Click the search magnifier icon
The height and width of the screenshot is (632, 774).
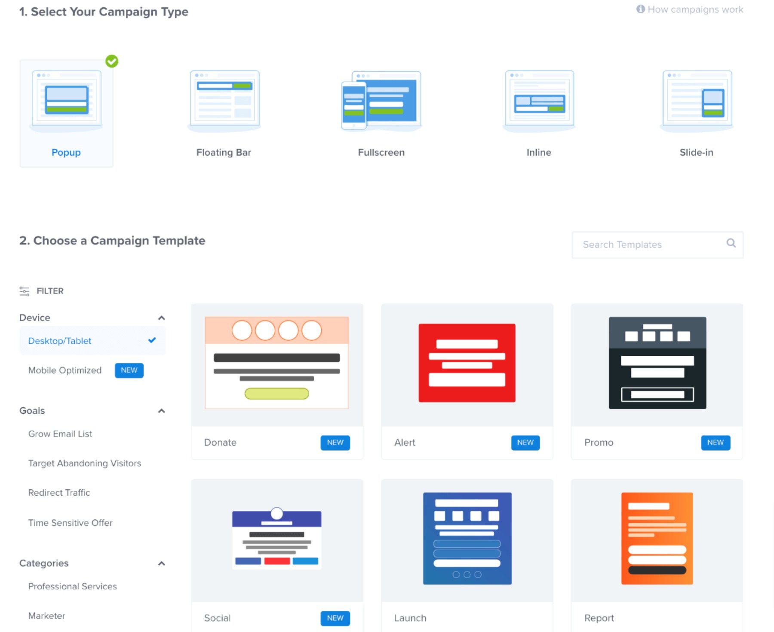tap(731, 243)
